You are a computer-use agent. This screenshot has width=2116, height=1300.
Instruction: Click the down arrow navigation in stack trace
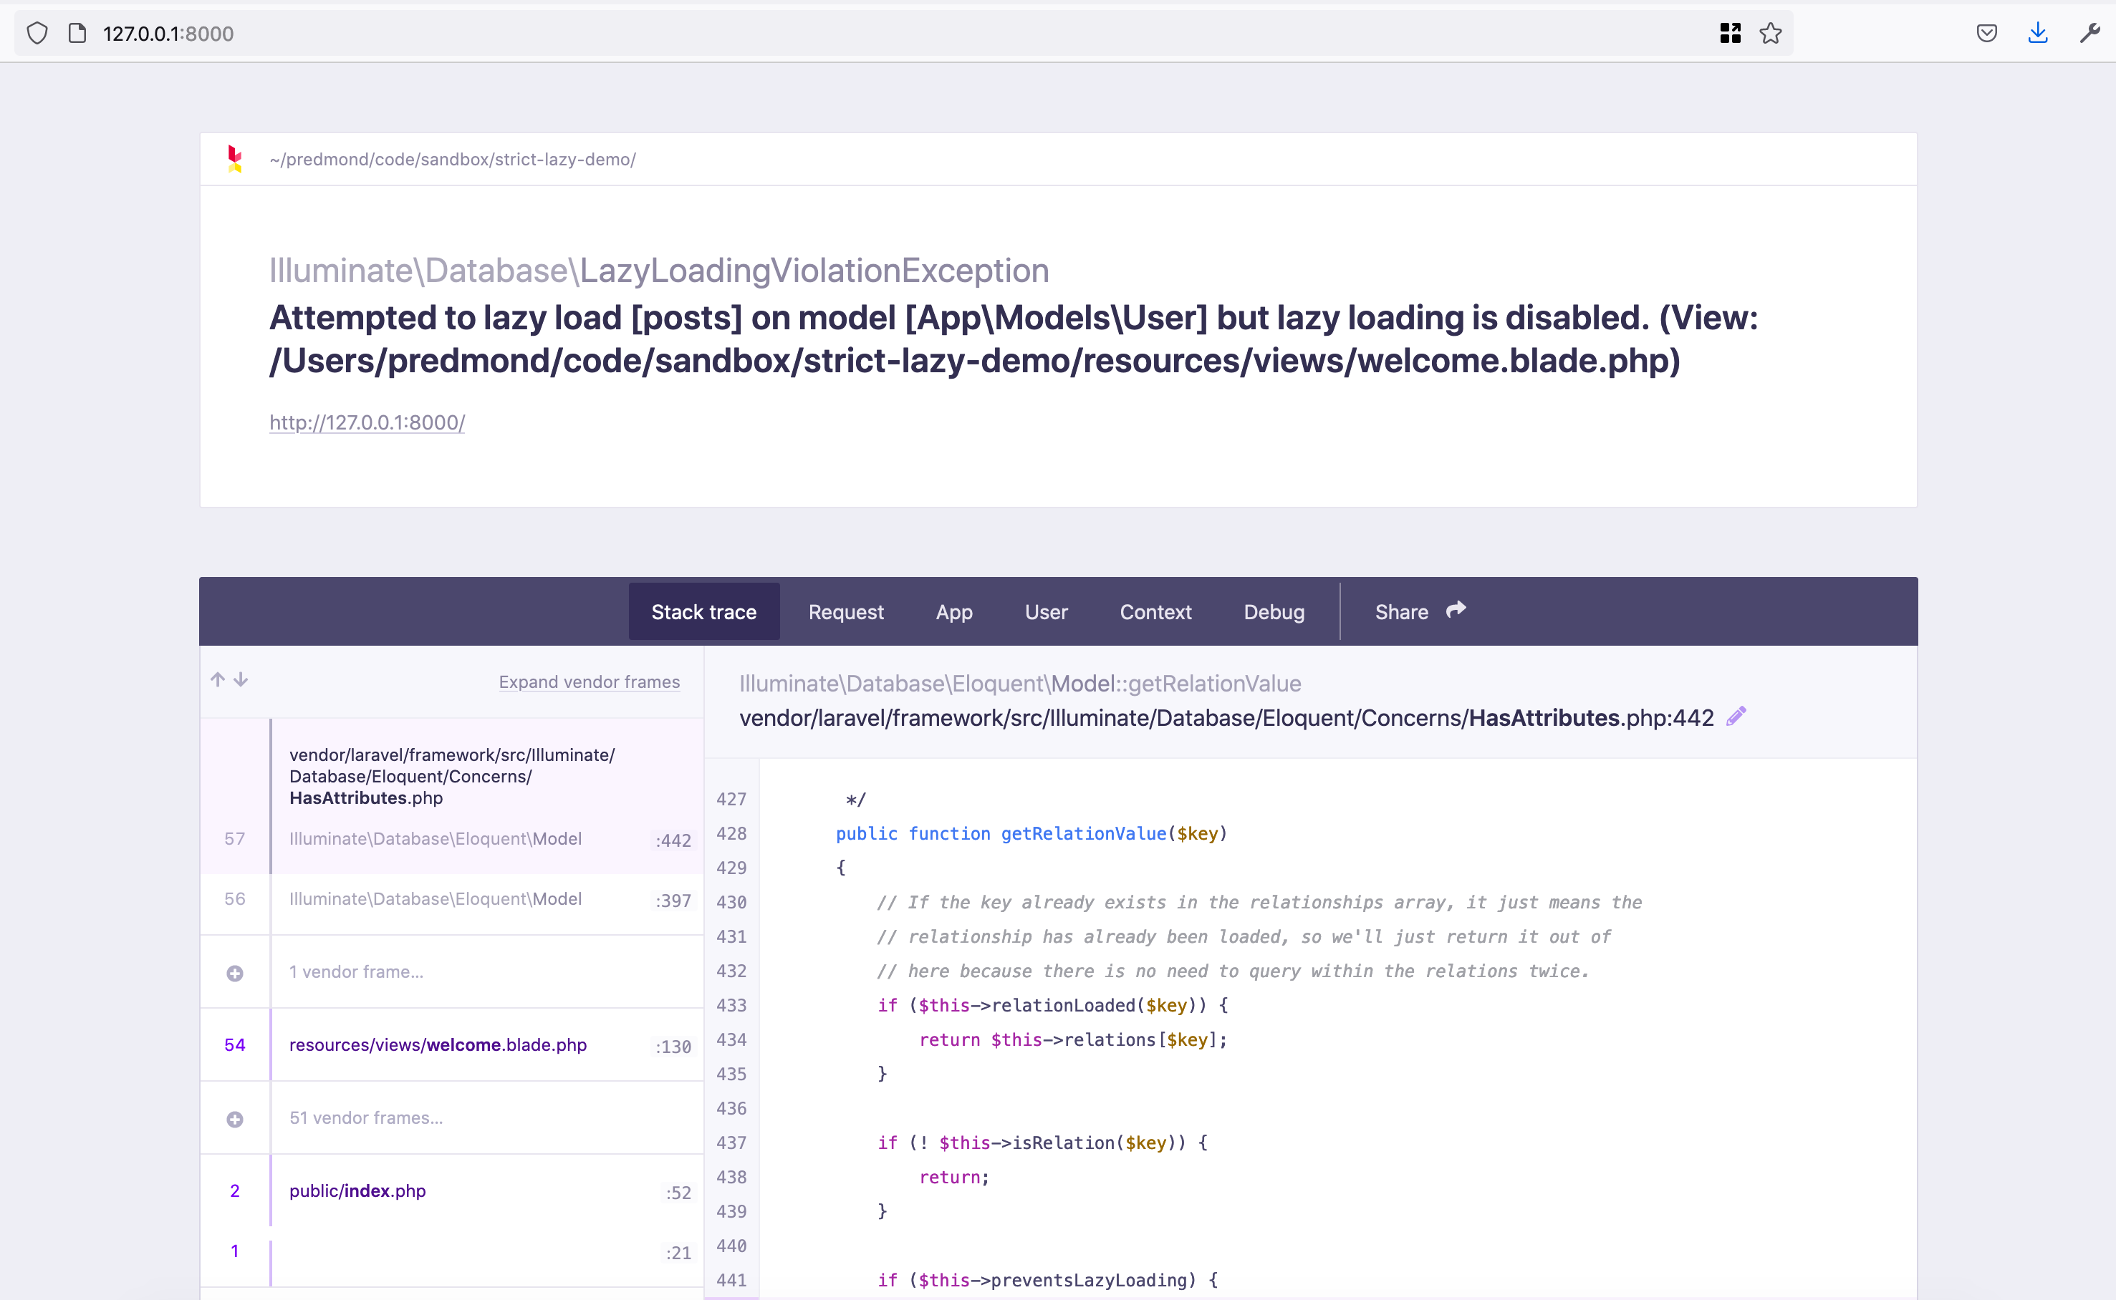(244, 681)
